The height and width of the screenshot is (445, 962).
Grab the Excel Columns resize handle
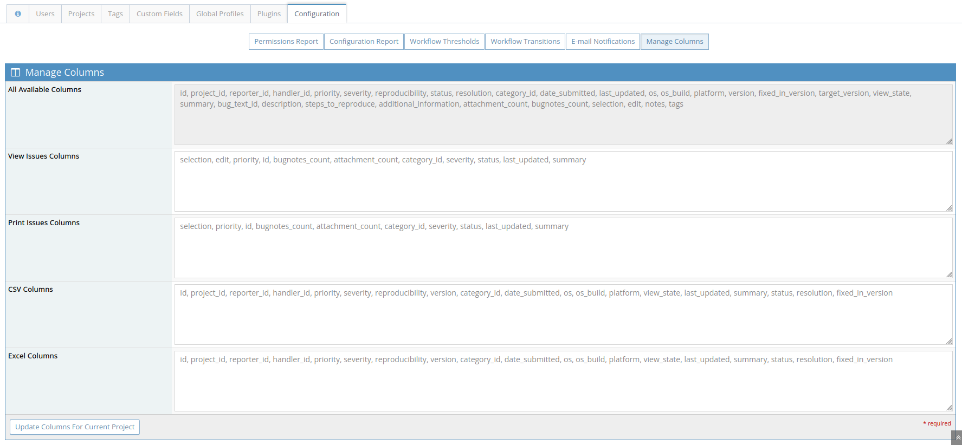tap(949, 408)
